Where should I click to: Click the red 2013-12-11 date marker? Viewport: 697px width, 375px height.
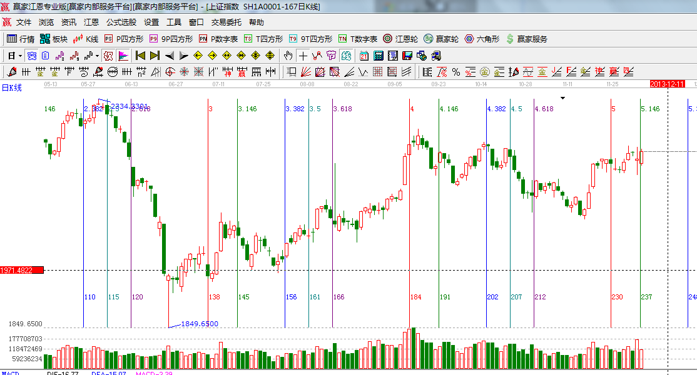[x=668, y=84]
